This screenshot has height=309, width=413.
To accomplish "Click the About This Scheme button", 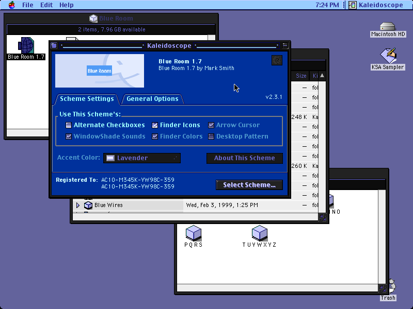I will [244, 158].
